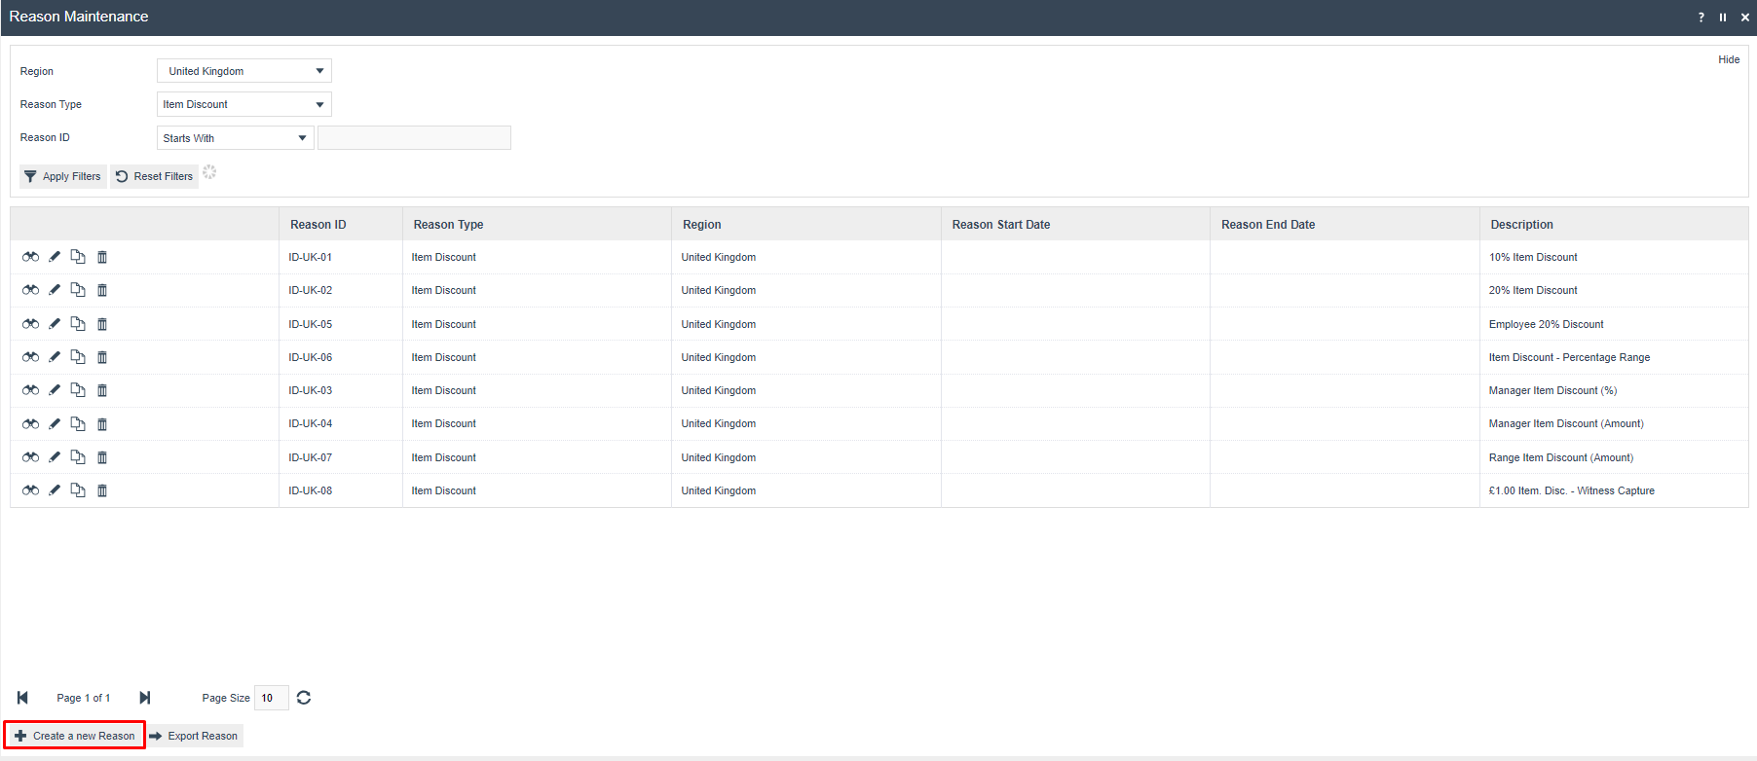Hide the filter panel

click(x=1729, y=59)
